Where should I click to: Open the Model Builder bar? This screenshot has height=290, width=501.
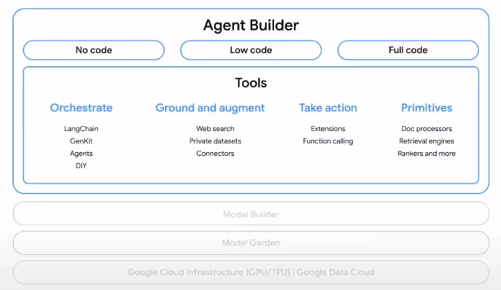click(x=250, y=214)
